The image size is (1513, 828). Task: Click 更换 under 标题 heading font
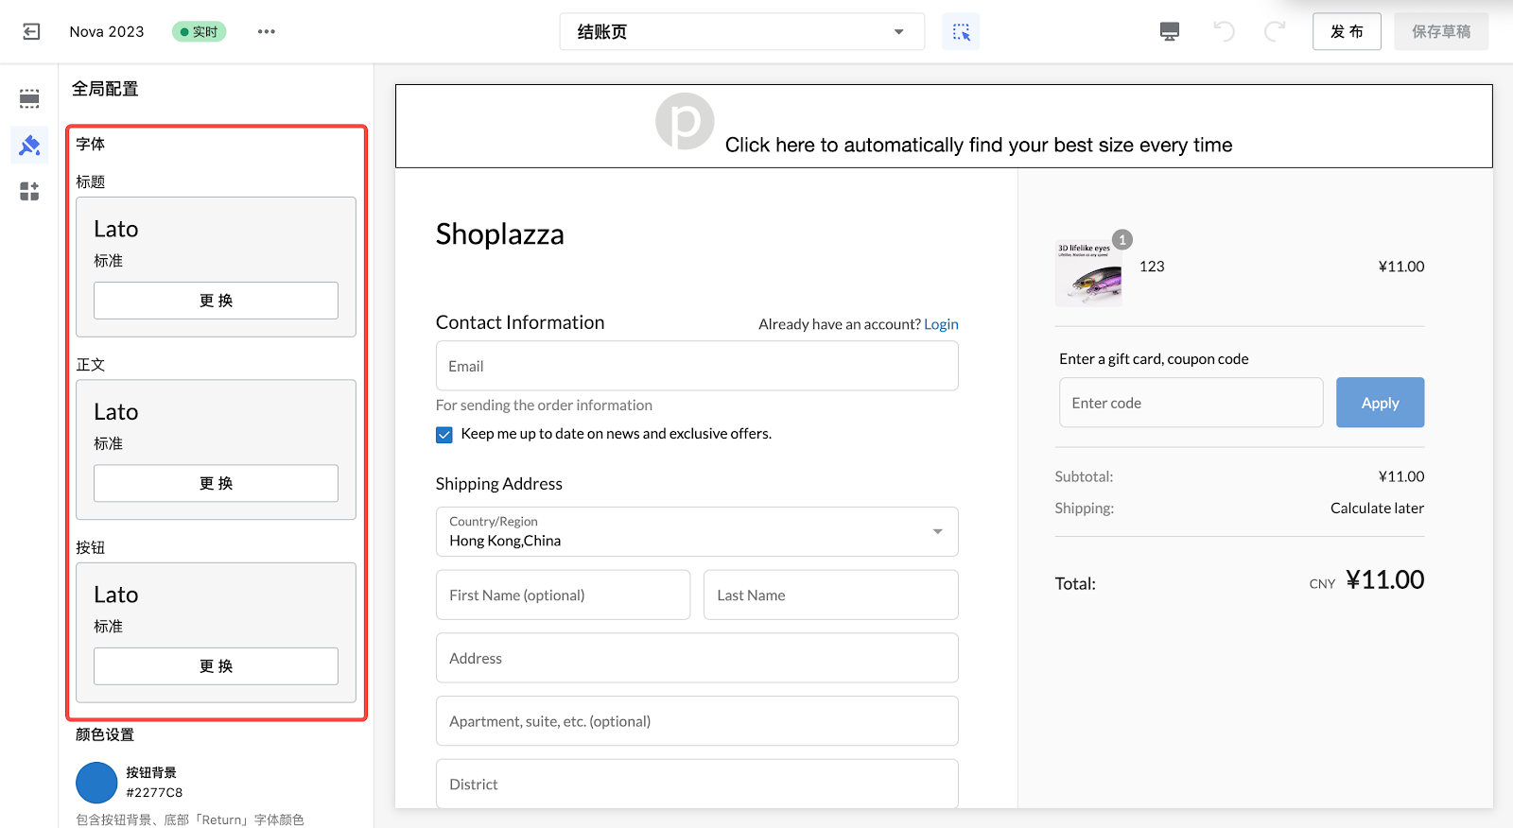tap(216, 301)
